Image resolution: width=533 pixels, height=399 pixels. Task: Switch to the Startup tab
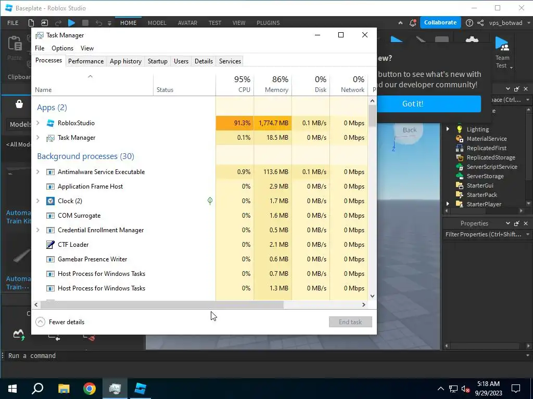click(157, 61)
